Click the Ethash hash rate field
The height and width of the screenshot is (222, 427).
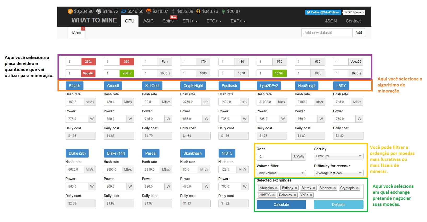pos(75,102)
